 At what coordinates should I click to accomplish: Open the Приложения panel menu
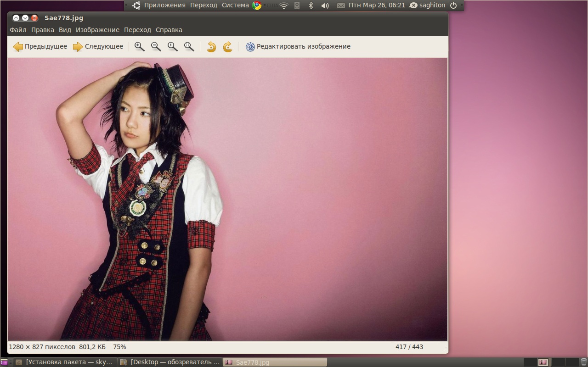click(x=165, y=5)
